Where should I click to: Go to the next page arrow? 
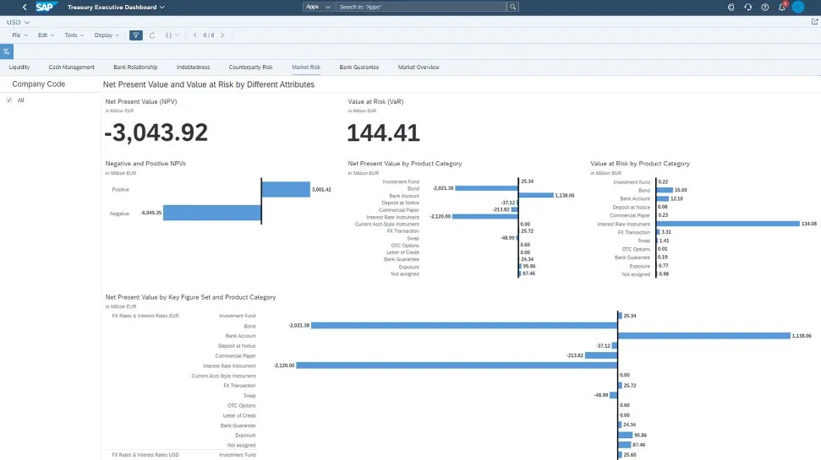coord(222,35)
